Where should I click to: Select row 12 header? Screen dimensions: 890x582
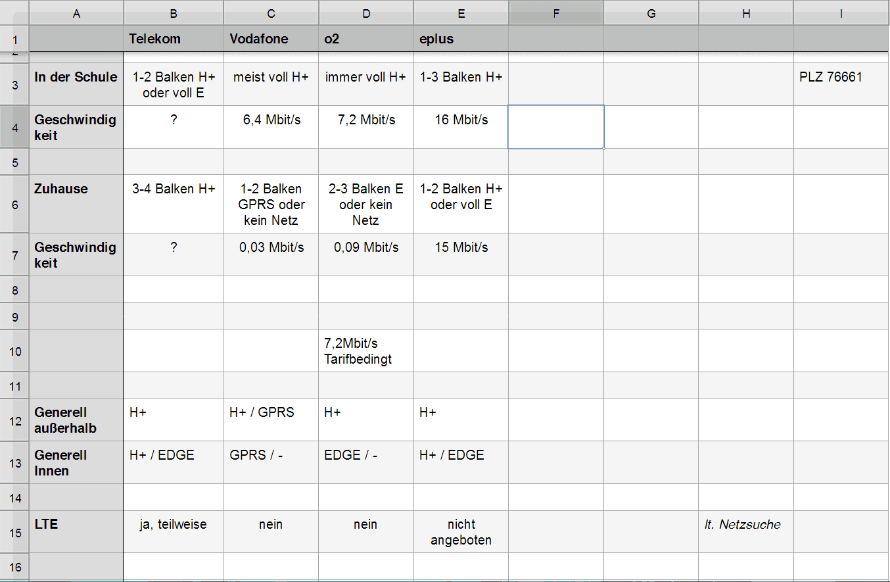coord(14,420)
